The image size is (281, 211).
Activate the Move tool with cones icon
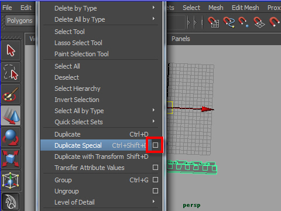coord(11,115)
